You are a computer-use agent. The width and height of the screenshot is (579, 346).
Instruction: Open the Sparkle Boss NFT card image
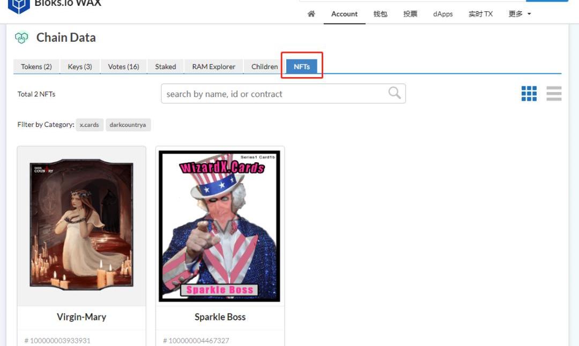click(x=220, y=226)
